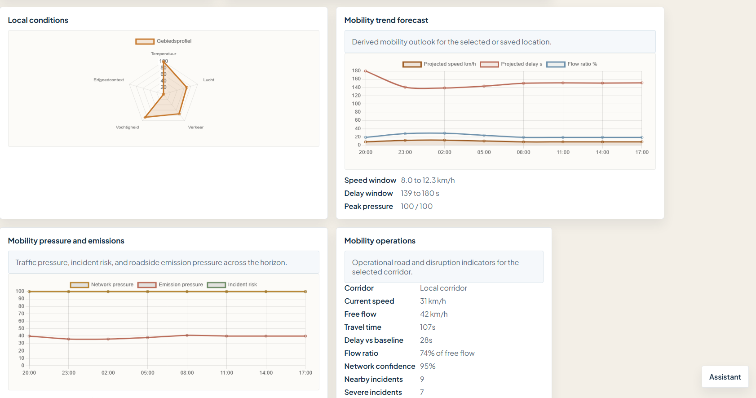Select the Mobility operations heading
756x398 pixels.
[380, 241]
